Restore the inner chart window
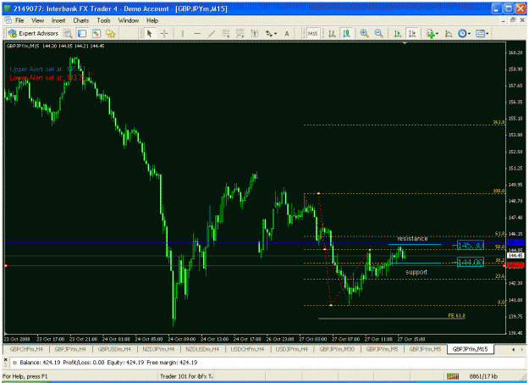 pyautogui.click(x=513, y=20)
